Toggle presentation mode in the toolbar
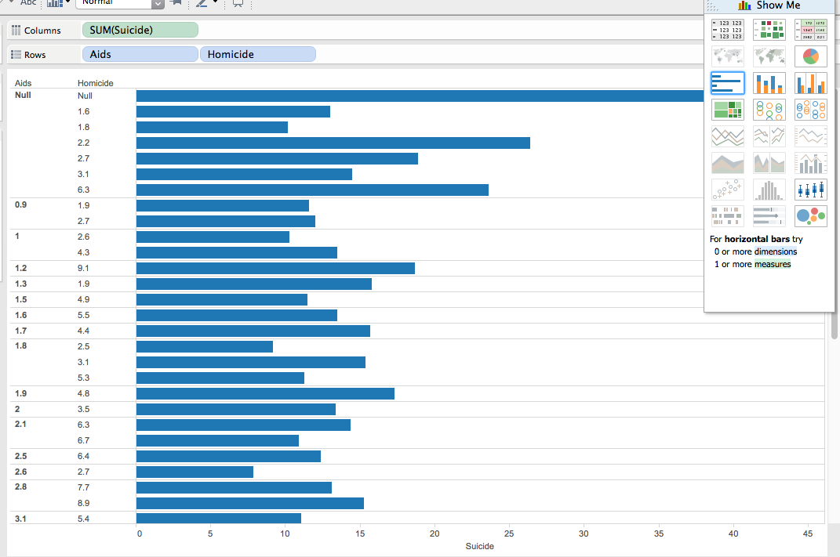 tap(237, 3)
